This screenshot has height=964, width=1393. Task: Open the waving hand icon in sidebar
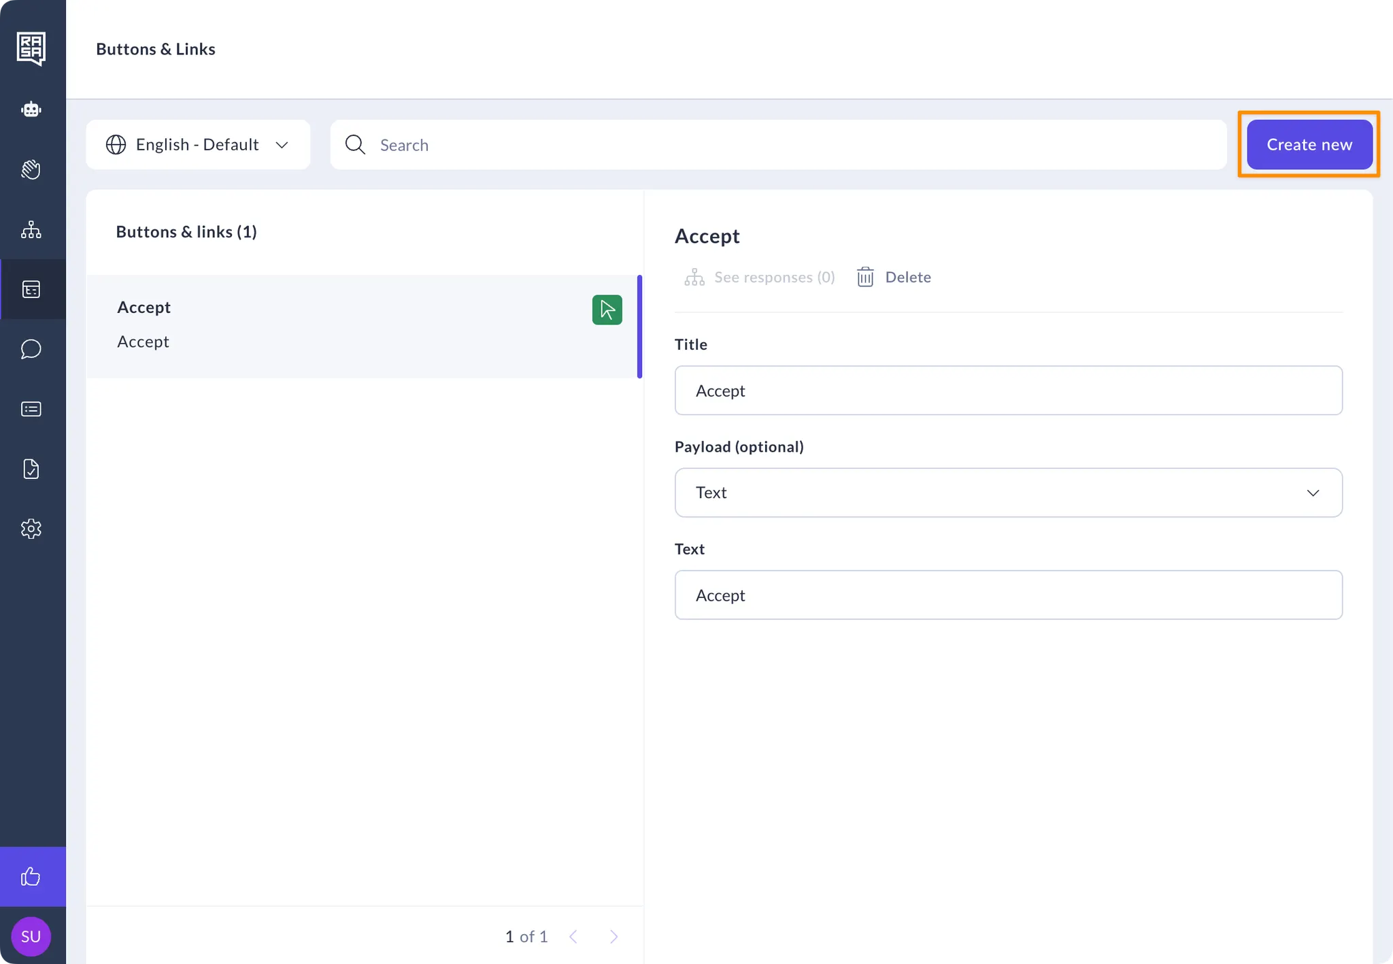(31, 169)
